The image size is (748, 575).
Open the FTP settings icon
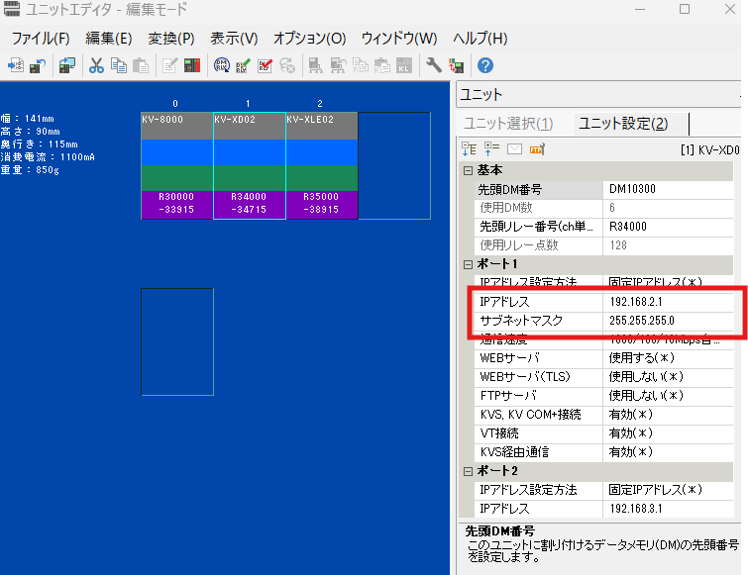[537, 149]
